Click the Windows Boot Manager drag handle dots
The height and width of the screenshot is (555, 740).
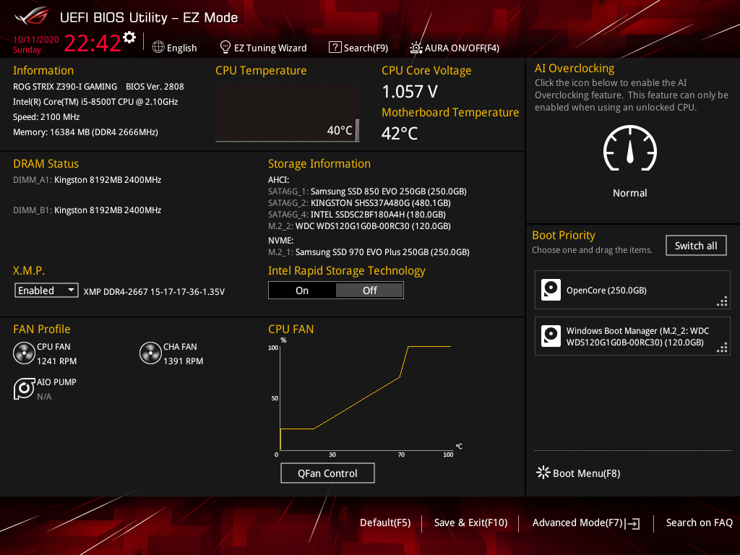(x=722, y=348)
